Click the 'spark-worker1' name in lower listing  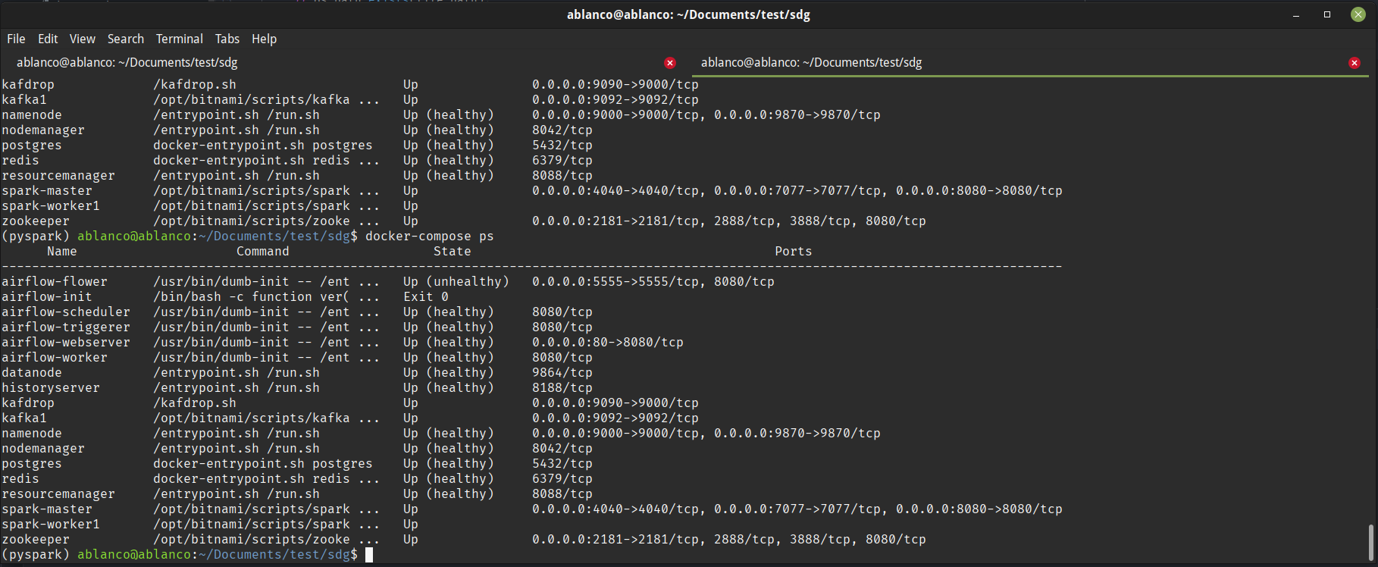click(x=51, y=524)
